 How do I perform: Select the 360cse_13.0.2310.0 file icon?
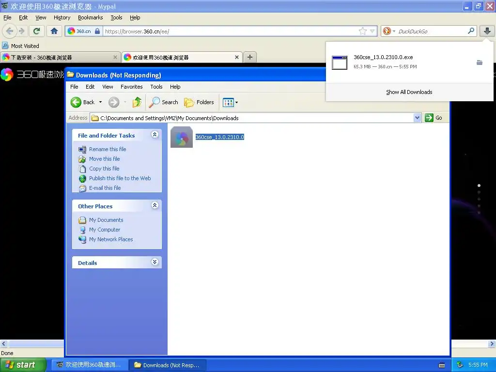(x=182, y=137)
